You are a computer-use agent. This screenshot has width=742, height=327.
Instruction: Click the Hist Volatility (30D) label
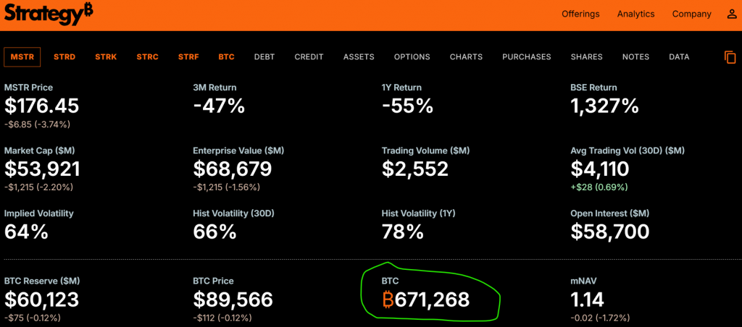click(x=234, y=213)
